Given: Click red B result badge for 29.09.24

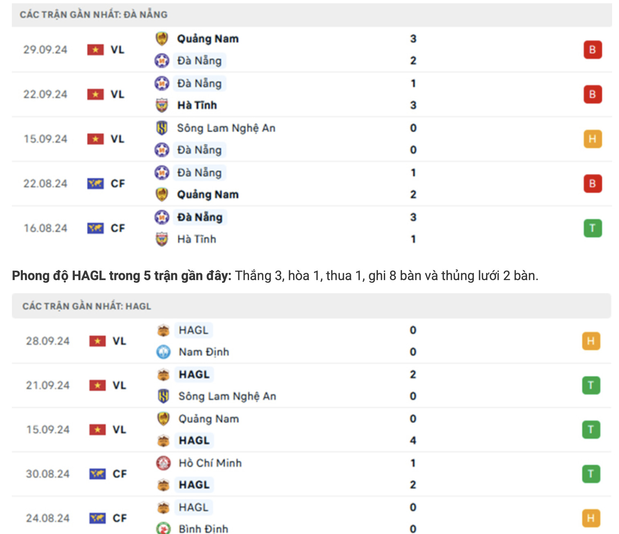Looking at the screenshot, I should coord(592,50).
